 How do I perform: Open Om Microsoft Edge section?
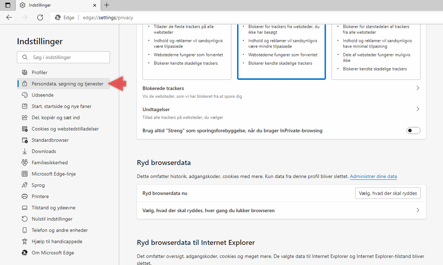63,253
